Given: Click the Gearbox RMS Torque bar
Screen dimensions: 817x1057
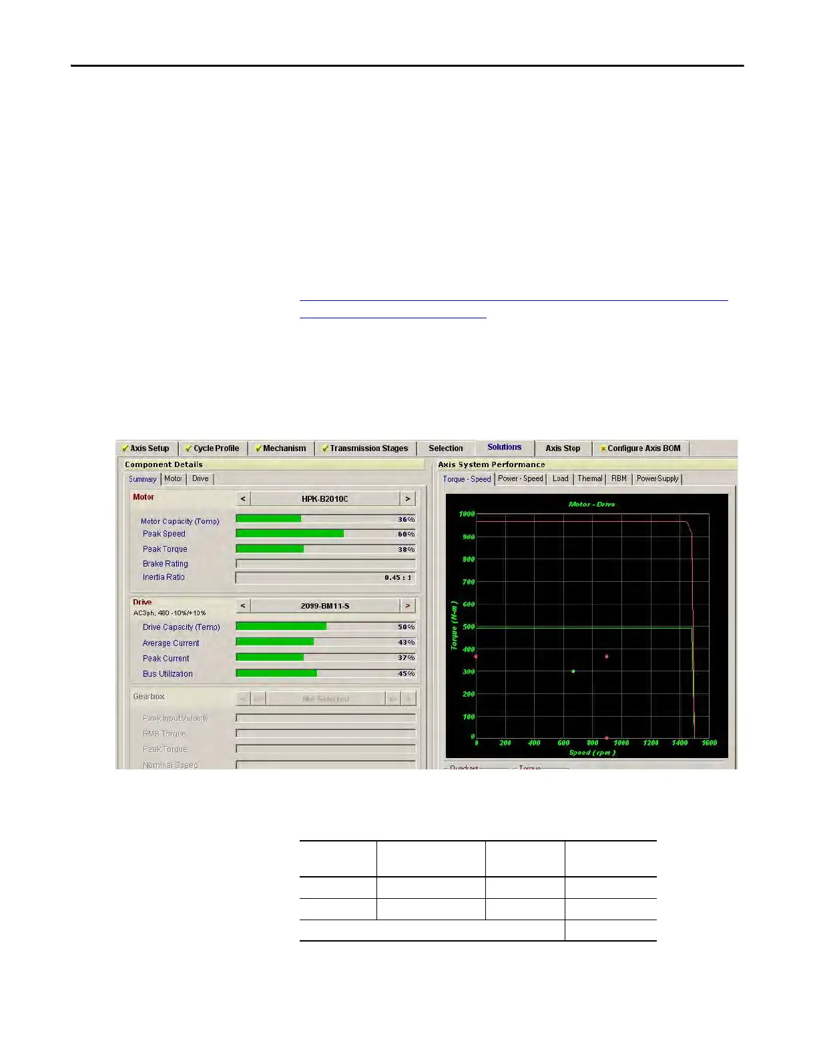Looking at the screenshot, I should (x=326, y=733).
